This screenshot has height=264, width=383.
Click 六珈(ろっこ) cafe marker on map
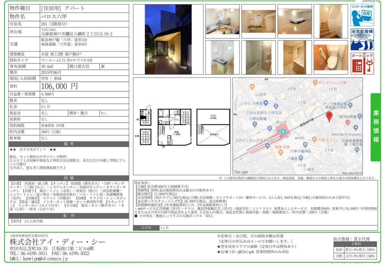[314, 140]
